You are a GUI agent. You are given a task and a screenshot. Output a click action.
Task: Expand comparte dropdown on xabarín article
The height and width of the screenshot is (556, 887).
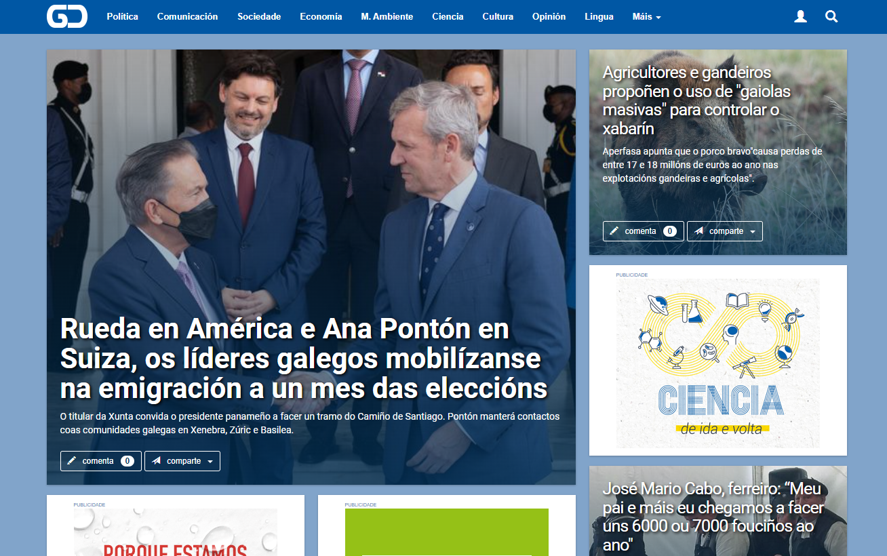725,231
